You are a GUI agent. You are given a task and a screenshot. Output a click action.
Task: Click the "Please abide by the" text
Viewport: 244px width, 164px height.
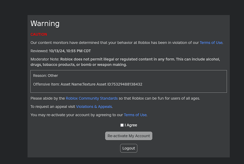(x=48, y=98)
